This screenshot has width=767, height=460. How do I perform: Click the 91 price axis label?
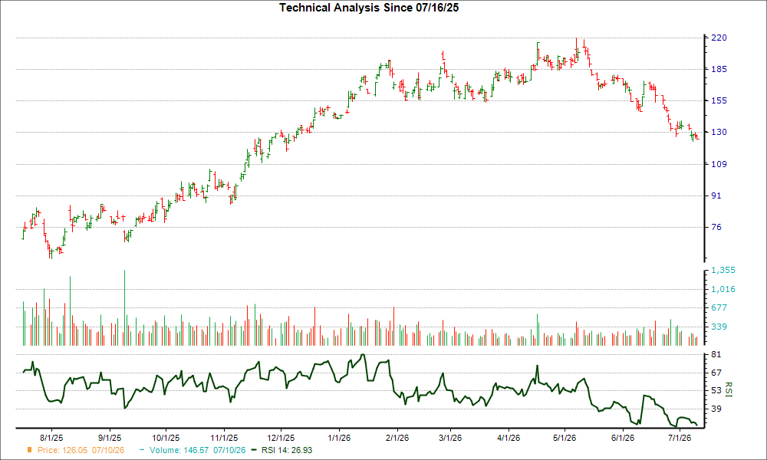[x=716, y=195]
